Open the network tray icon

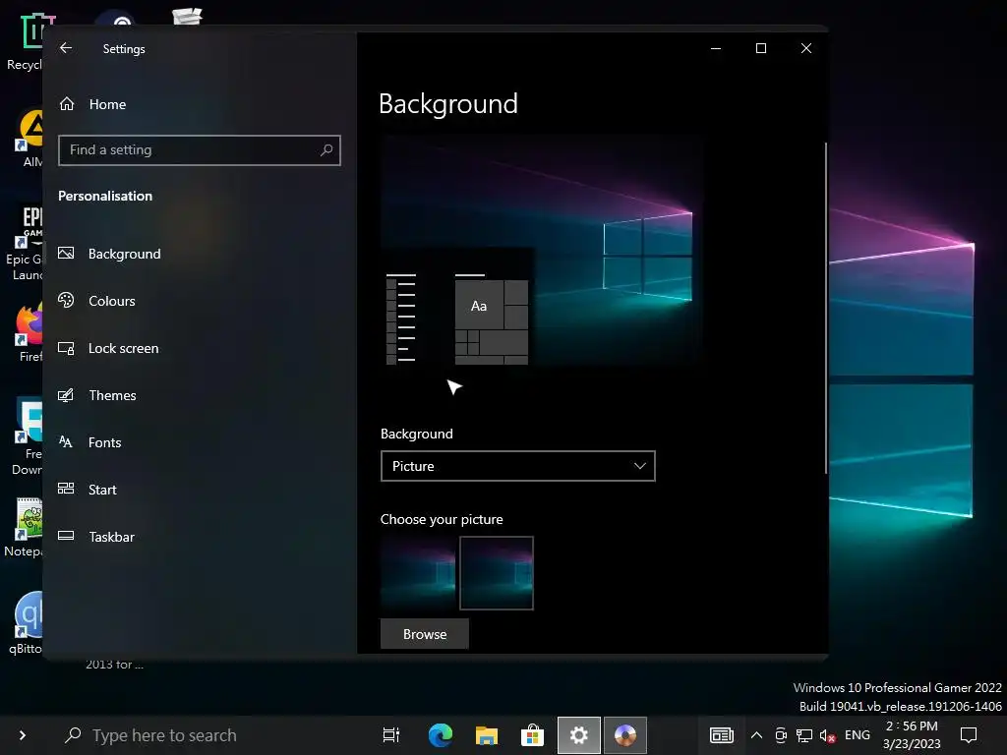[804, 735]
